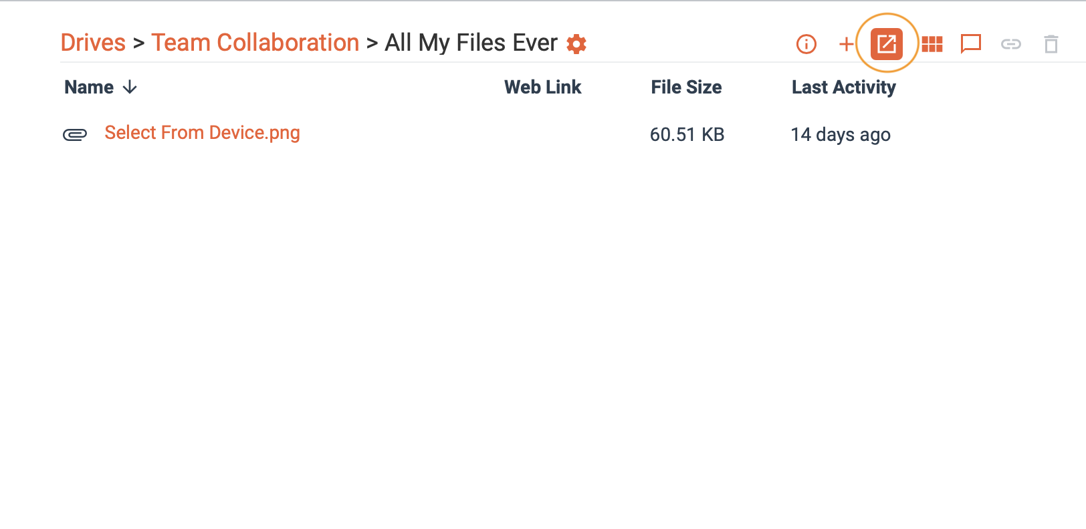Go to the Drives breadcrumb

point(93,43)
